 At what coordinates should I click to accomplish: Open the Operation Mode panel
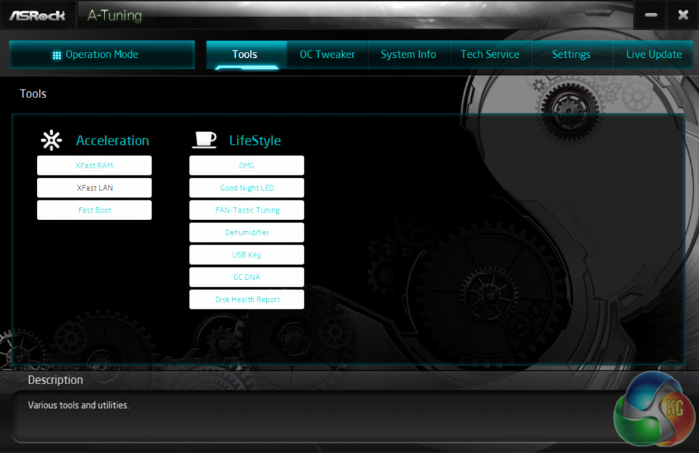pos(102,54)
